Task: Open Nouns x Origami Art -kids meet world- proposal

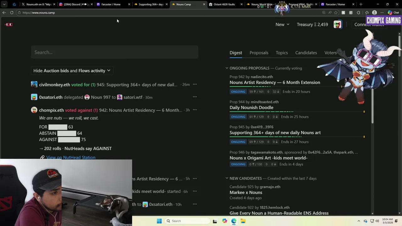Action: pos(269,158)
